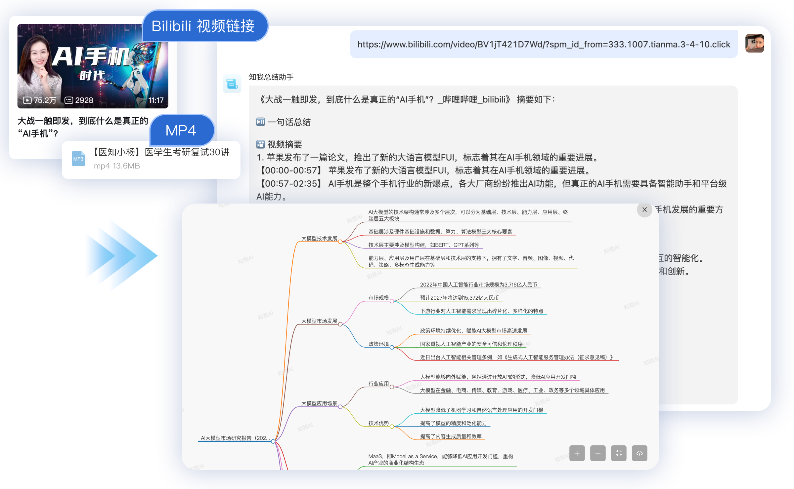This screenshot has height=489, width=794.
Task: Open the bilibili.com video URL message
Action: click(544, 44)
